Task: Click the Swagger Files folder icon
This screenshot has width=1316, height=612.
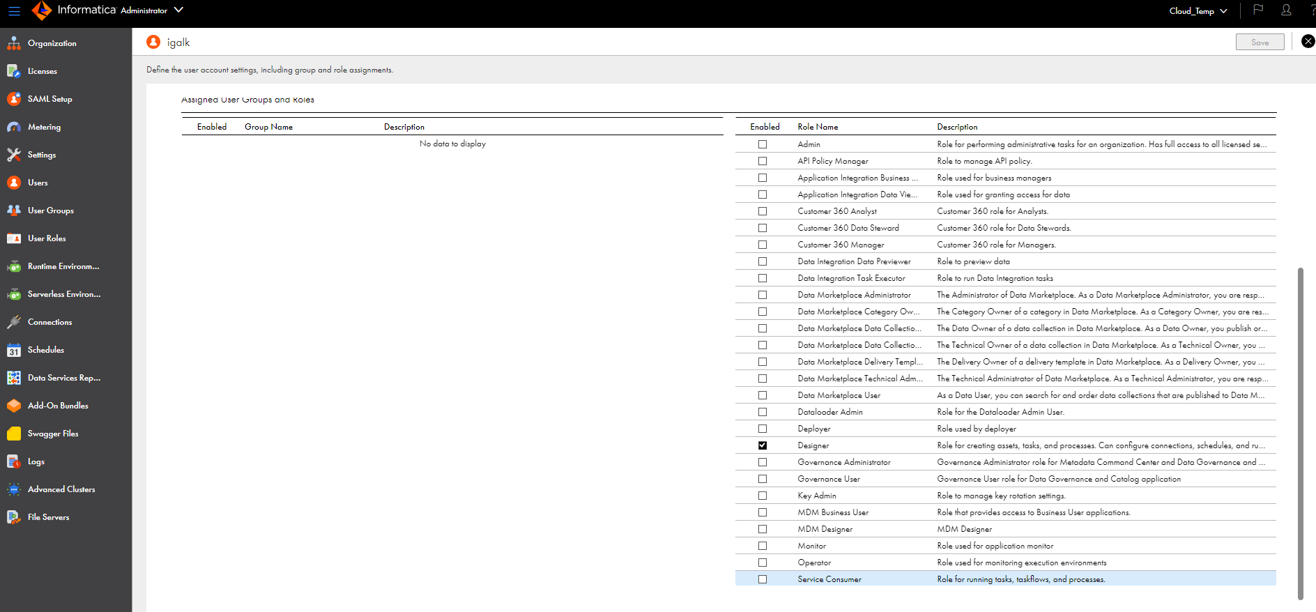Action: 14,434
